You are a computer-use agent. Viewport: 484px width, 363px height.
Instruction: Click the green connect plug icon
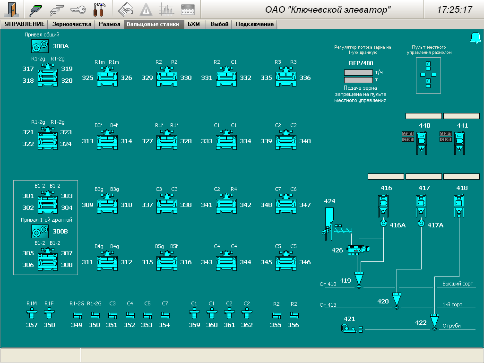point(37,9)
